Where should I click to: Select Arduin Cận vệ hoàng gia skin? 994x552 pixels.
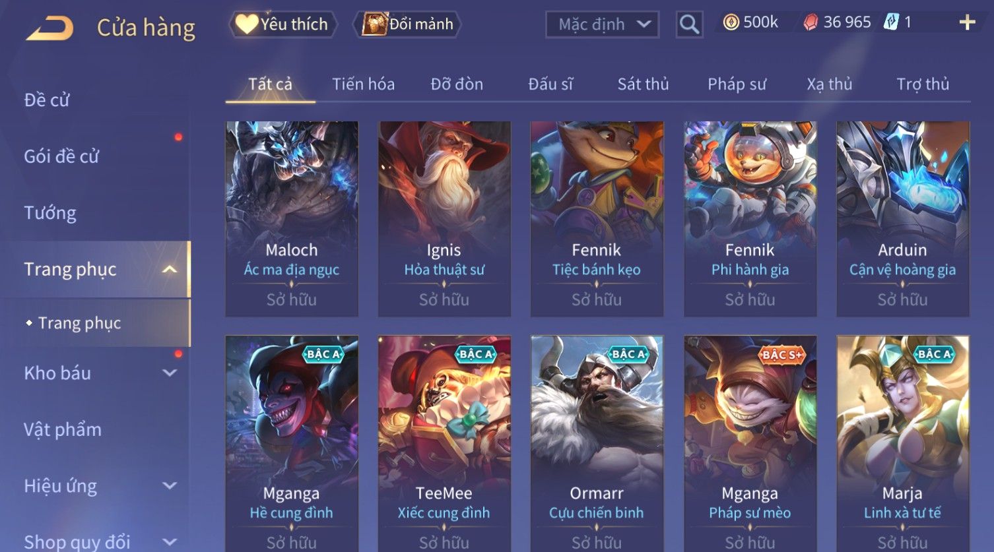pos(903,219)
